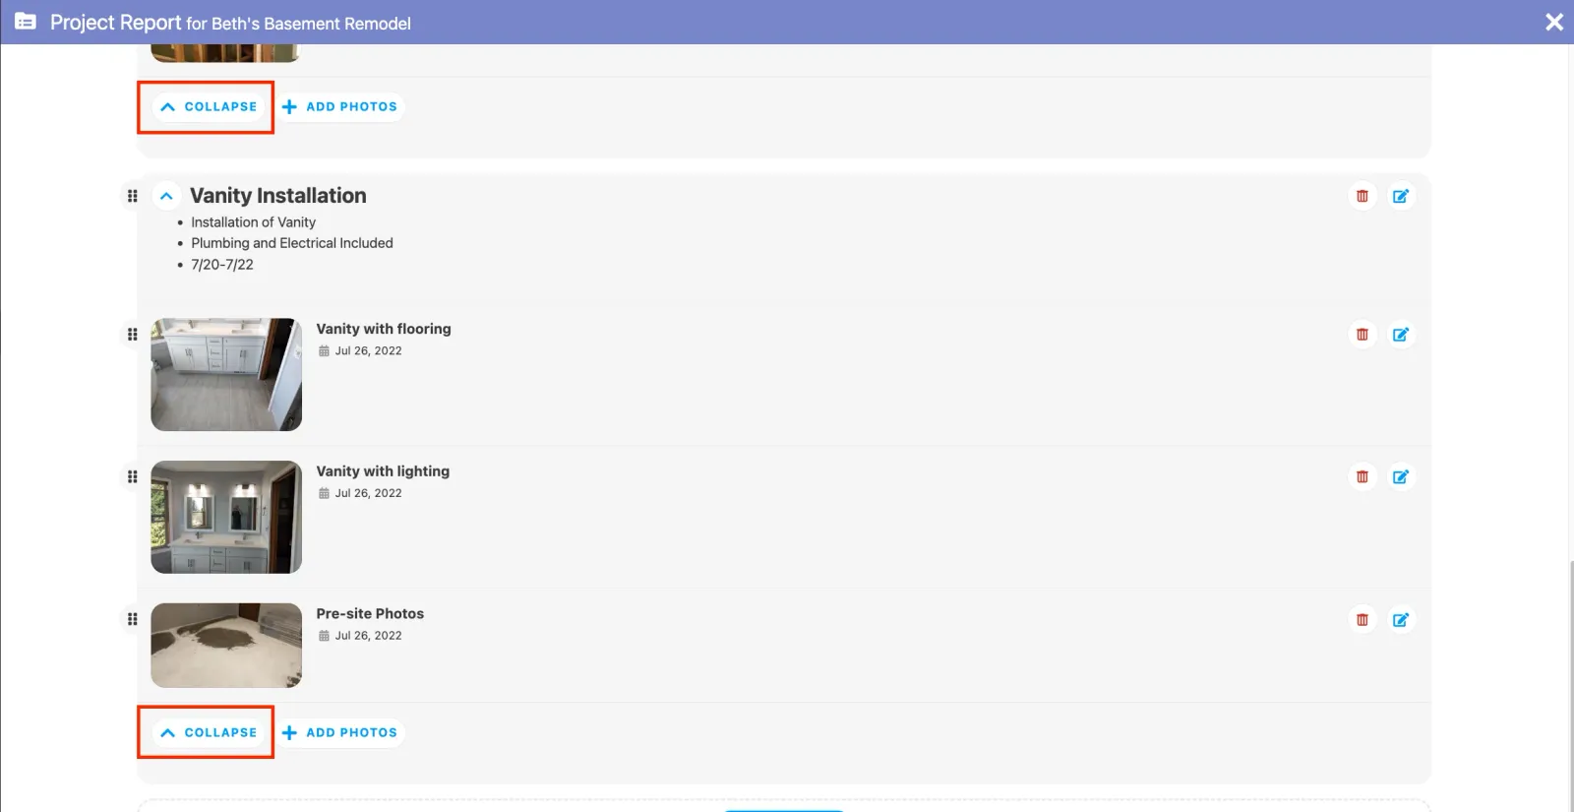This screenshot has width=1574, height=812.
Task: Delete the Vanity with flooring photo
Action: (x=1362, y=335)
